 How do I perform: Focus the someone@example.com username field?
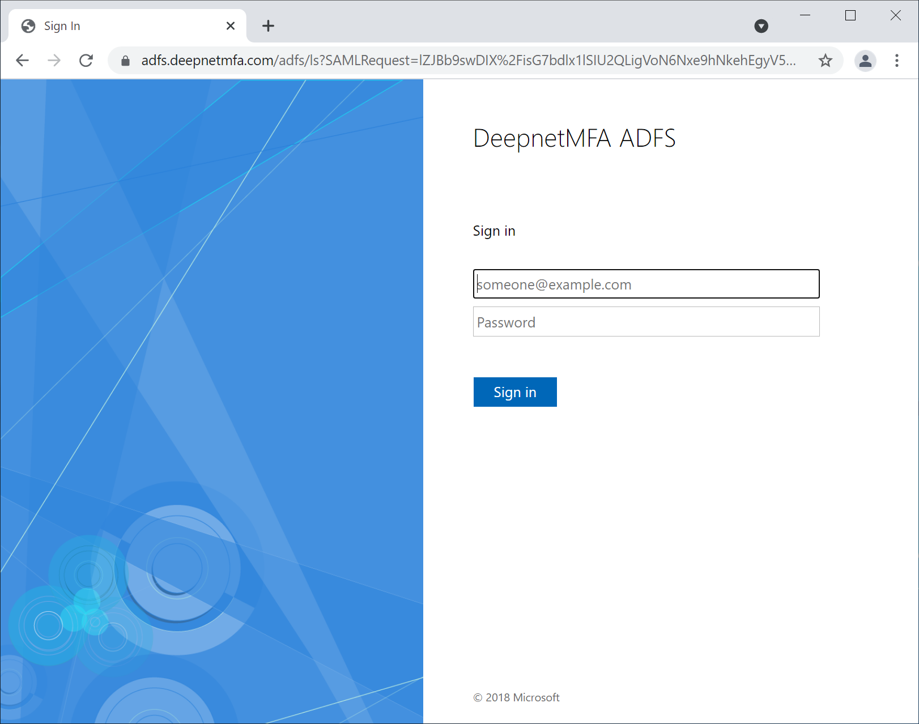click(x=646, y=284)
